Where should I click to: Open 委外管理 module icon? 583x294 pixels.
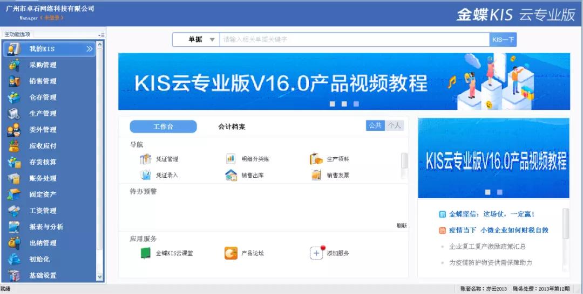pyautogui.click(x=14, y=130)
